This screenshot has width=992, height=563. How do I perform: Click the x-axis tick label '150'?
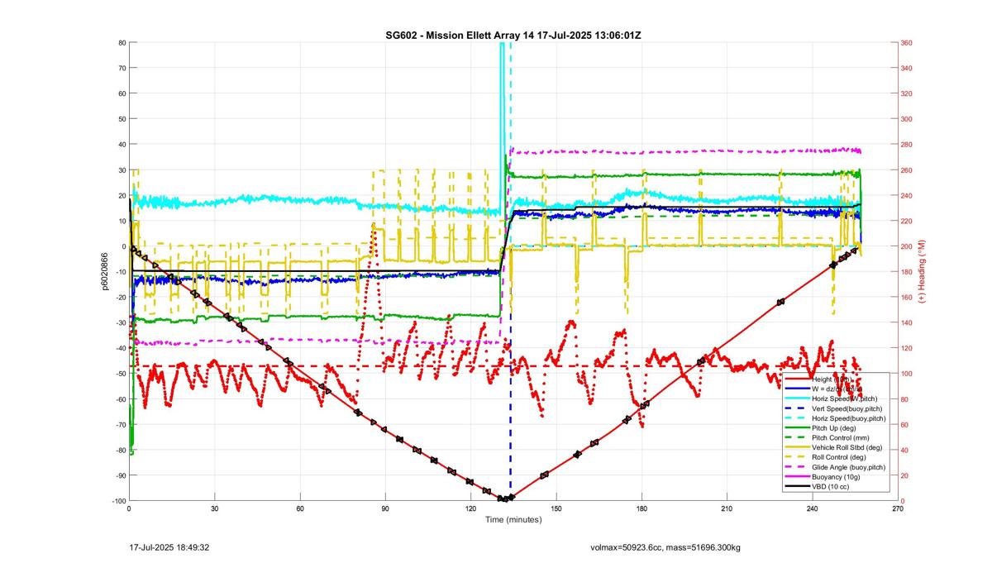point(556,509)
